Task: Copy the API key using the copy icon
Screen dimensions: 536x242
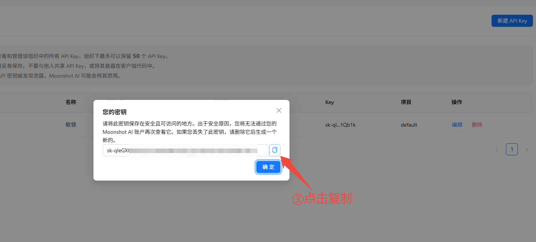Action: click(x=275, y=150)
